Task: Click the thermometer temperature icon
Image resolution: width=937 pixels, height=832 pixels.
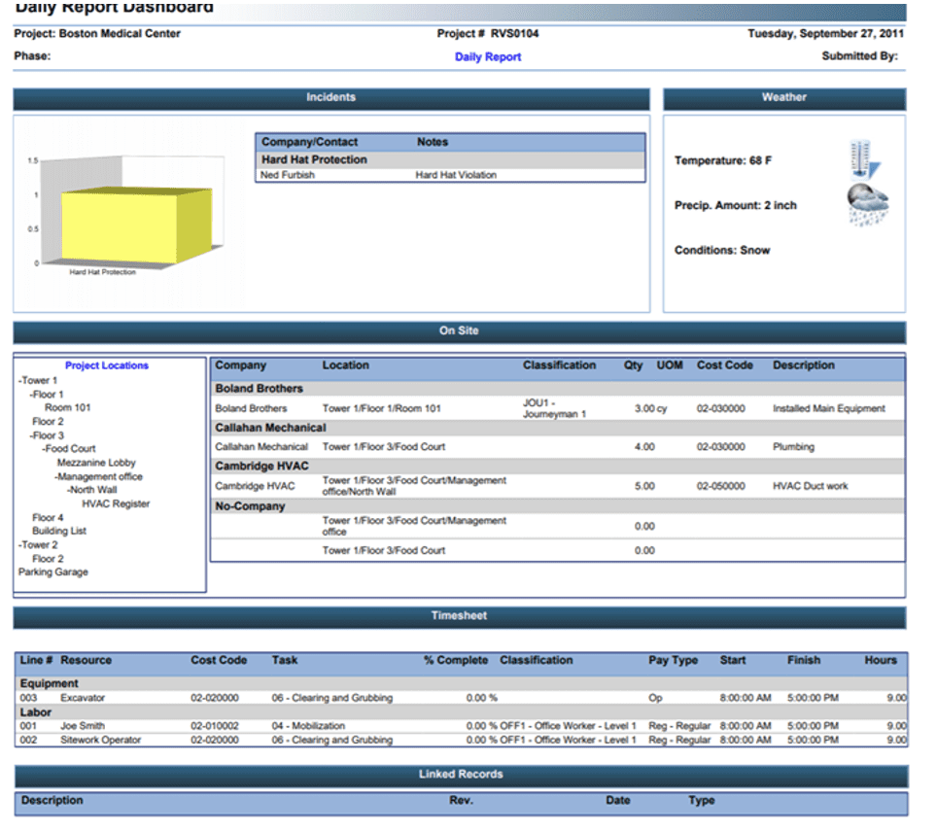Action: (864, 159)
